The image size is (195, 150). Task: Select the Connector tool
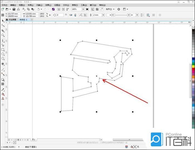2,74
